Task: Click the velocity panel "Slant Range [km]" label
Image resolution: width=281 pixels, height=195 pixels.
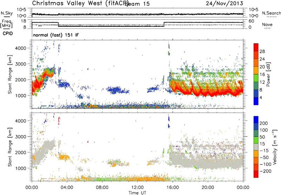Action: [x=10, y=147]
